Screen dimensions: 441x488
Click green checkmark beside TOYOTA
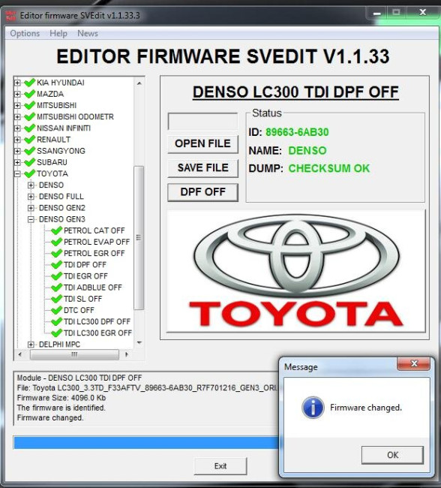pos(29,173)
